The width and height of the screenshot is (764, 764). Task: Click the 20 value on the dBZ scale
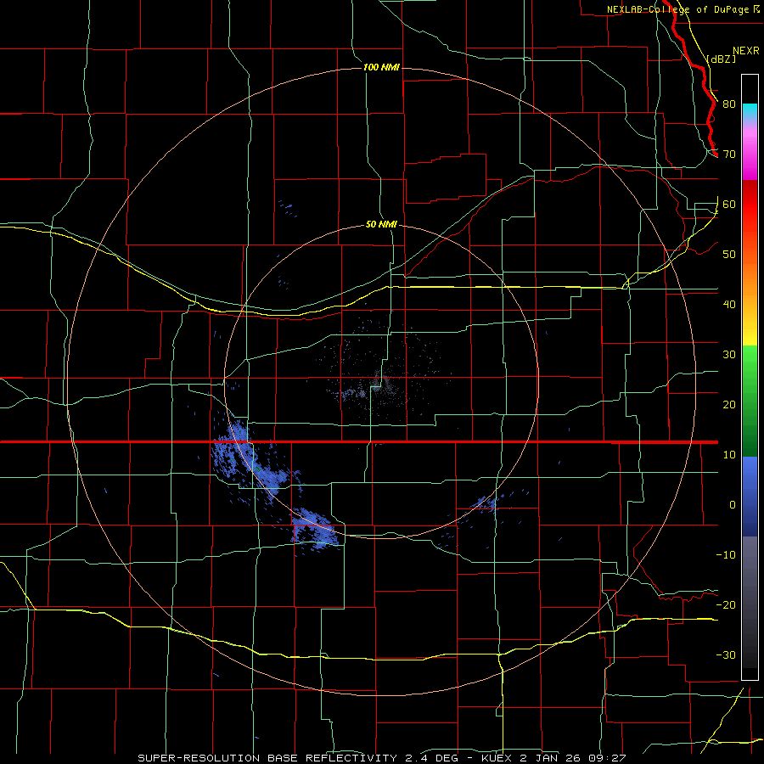(729, 405)
